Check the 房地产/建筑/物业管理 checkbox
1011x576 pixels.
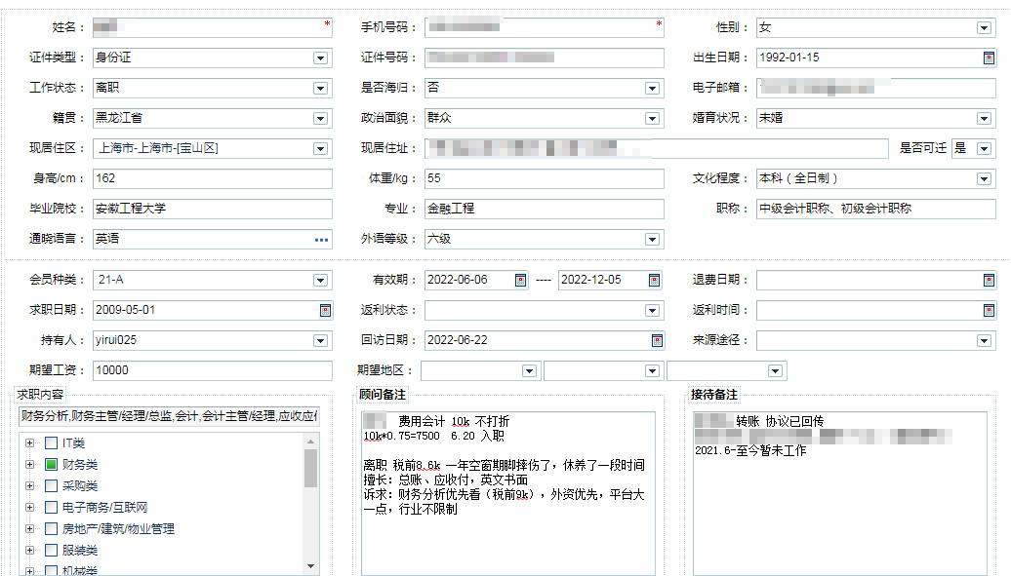pyautogui.click(x=52, y=528)
